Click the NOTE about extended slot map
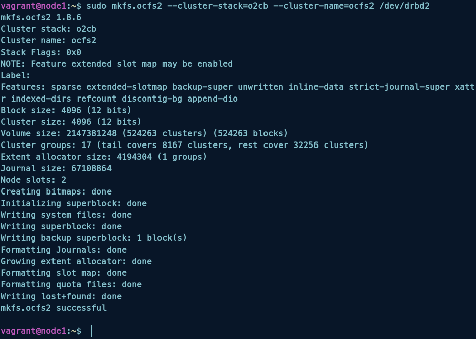 click(117, 64)
